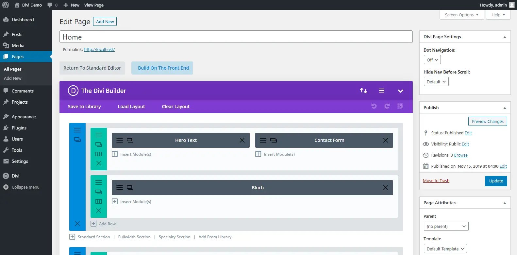Open Divi Builder settings hamburger icon
Image resolution: width=517 pixels, height=255 pixels.
382,91
